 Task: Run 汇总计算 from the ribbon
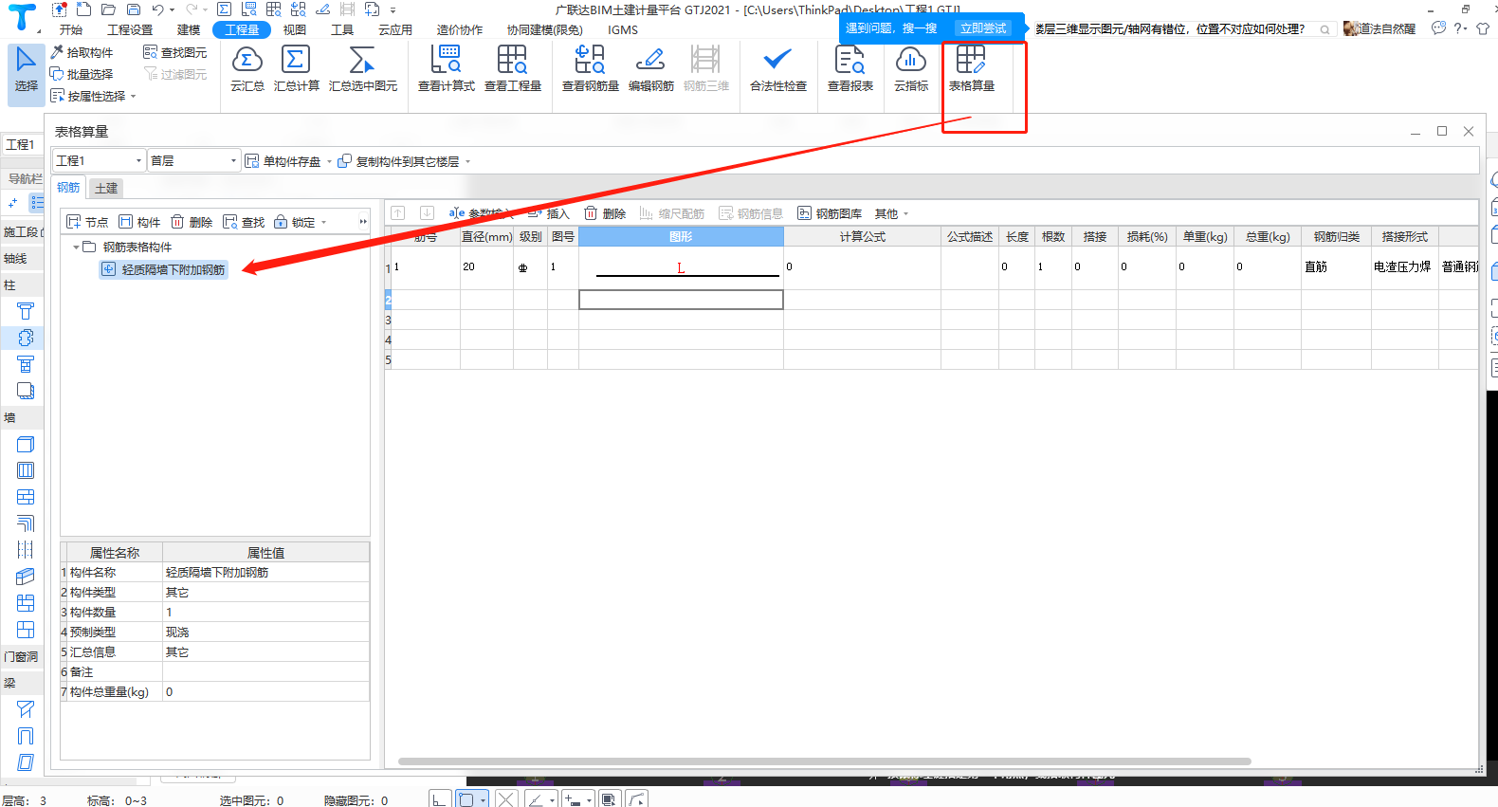[x=297, y=69]
